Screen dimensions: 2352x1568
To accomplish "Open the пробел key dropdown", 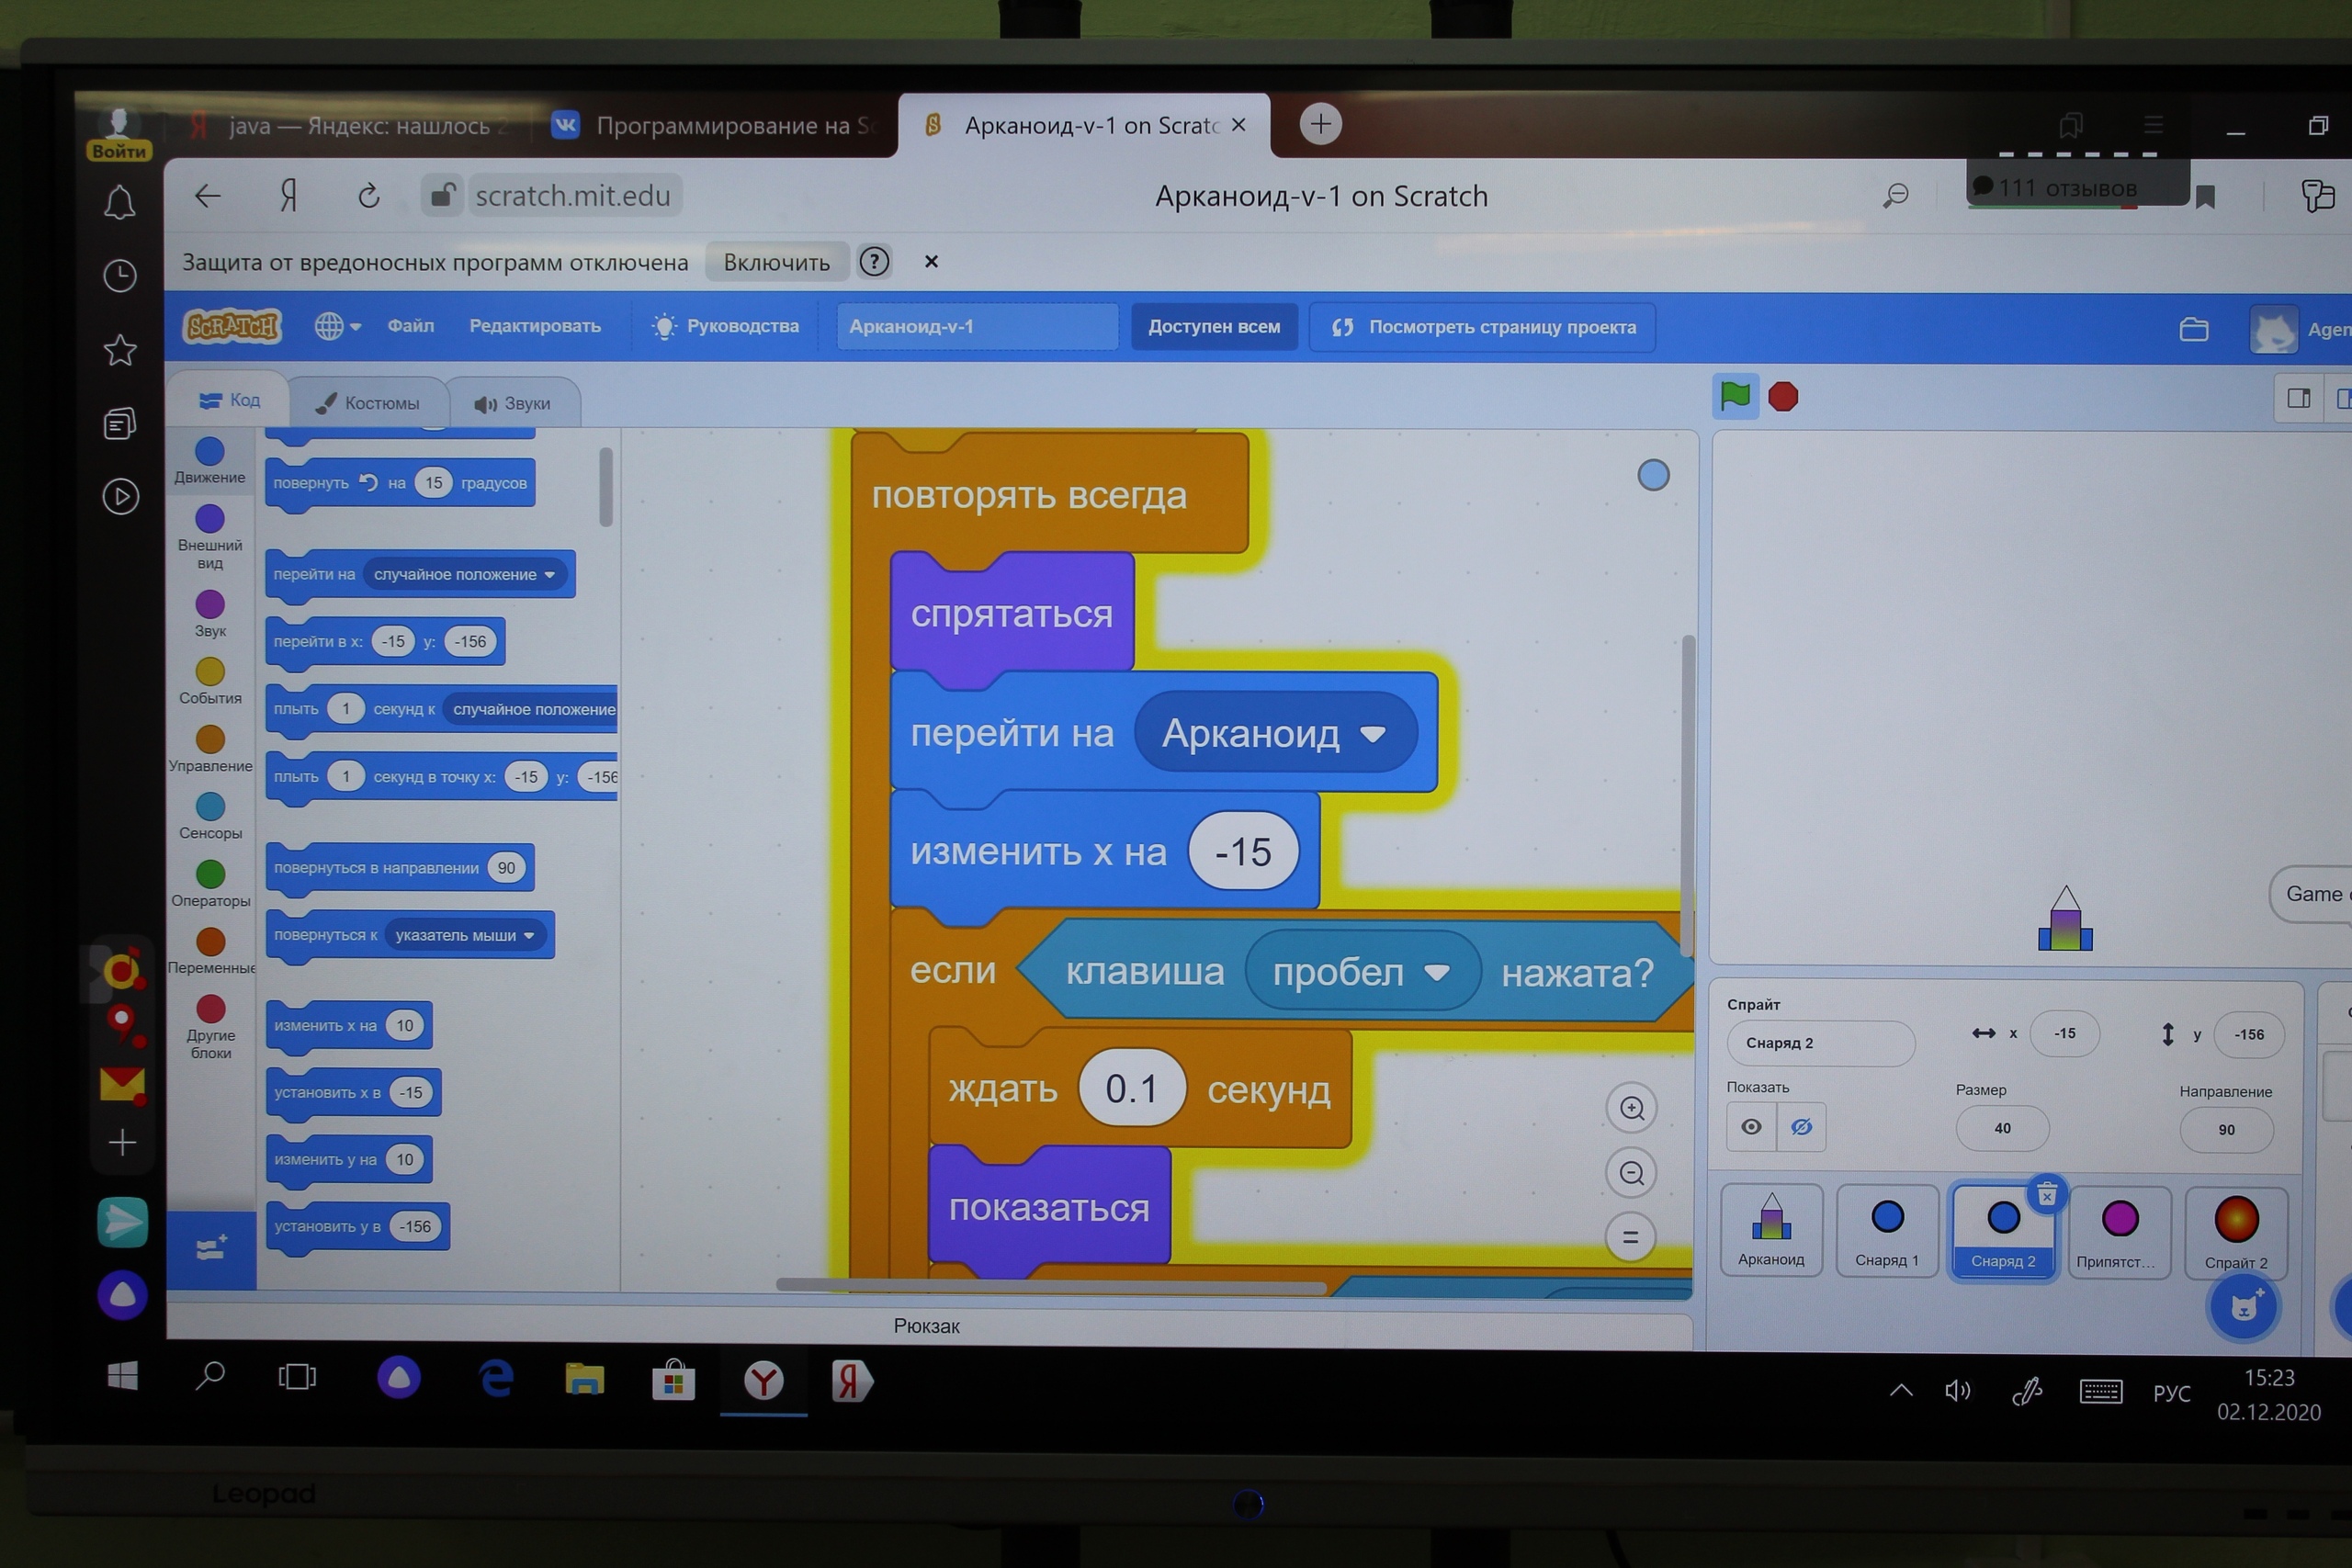I will (1437, 973).
